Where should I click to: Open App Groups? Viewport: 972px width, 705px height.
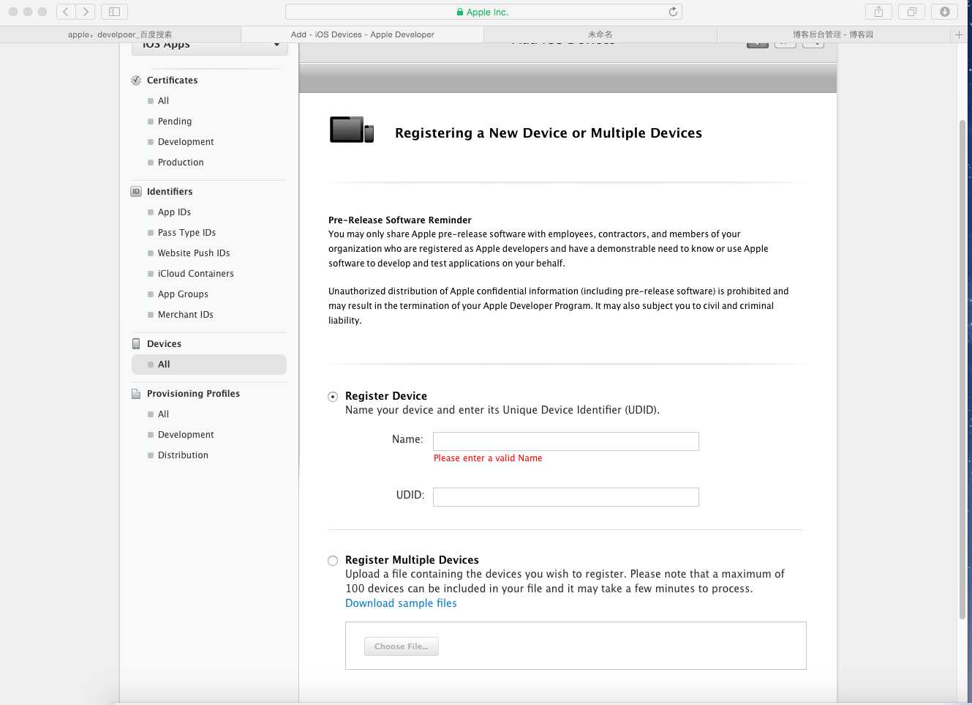coord(183,294)
